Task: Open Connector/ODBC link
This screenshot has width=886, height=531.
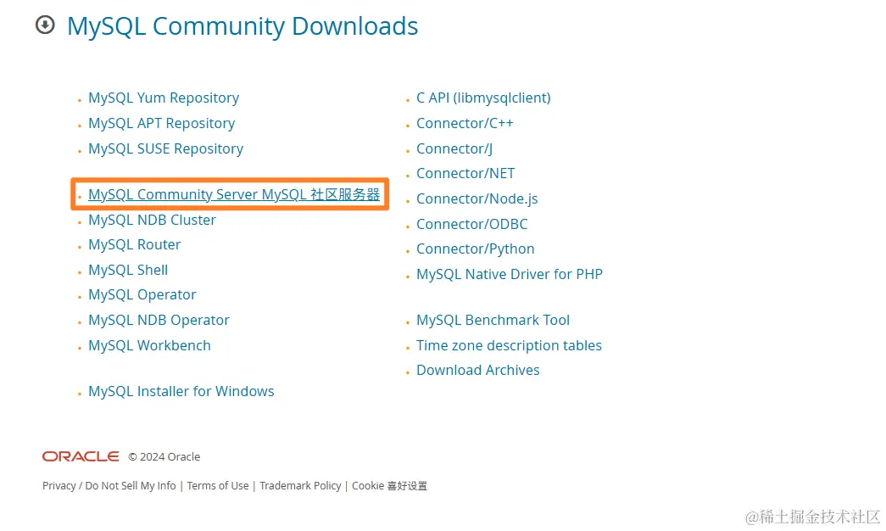Action: click(x=471, y=224)
